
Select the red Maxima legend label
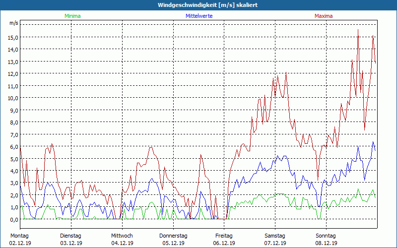click(324, 16)
